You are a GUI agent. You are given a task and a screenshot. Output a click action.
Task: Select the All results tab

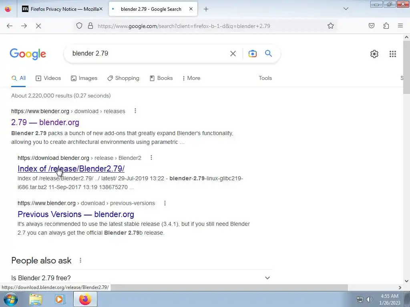(18, 78)
